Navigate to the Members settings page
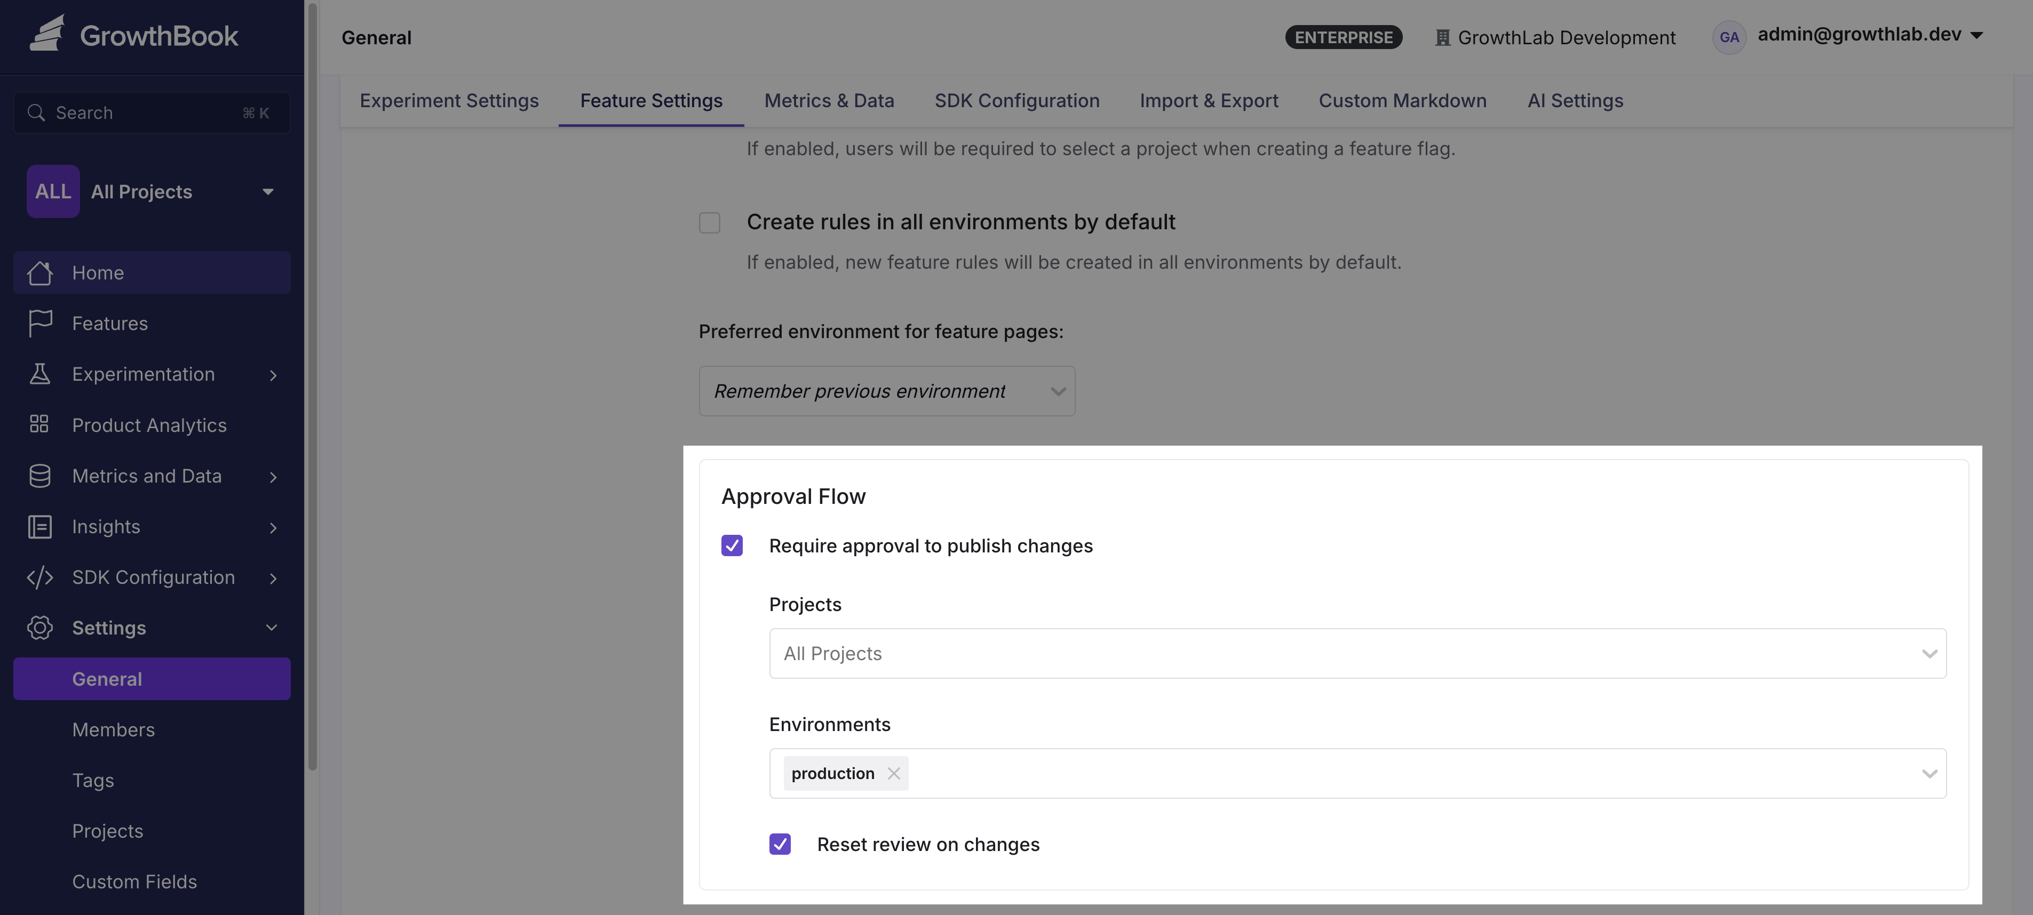 (x=113, y=729)
